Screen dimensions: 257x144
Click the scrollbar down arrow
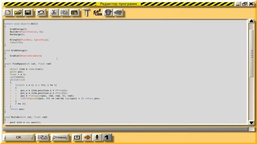[251, 123]
